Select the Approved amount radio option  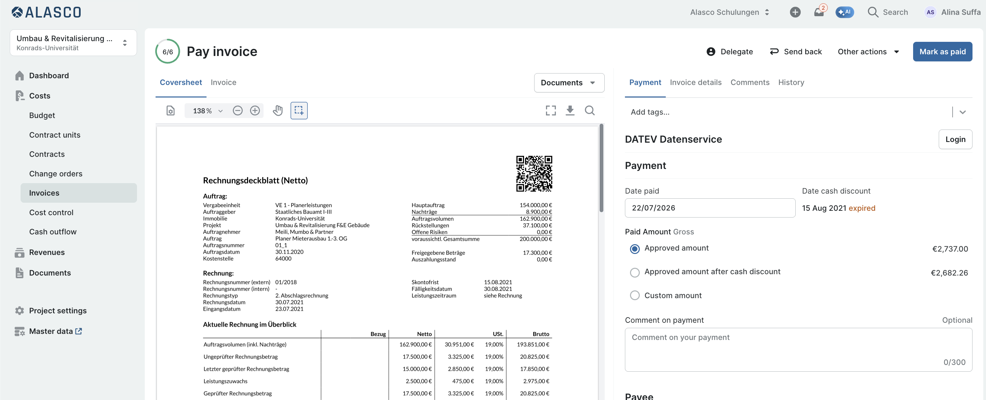(635, 249)
